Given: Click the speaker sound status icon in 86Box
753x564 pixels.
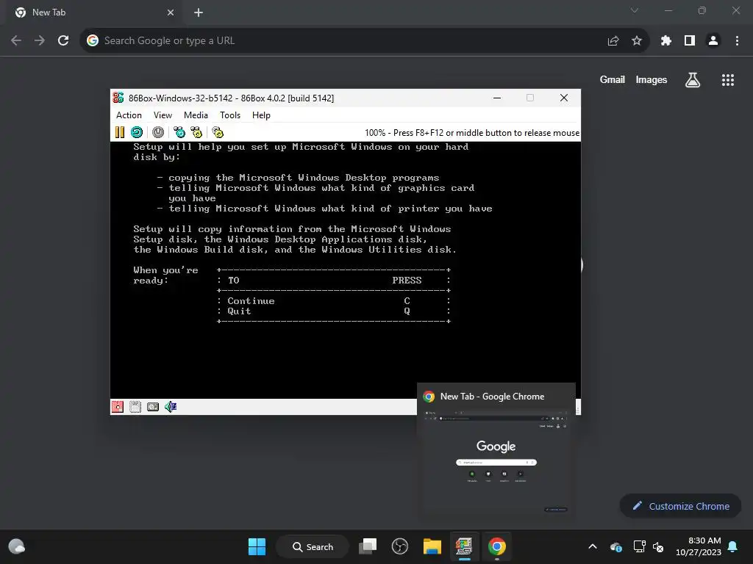Looking at the screenshot, I should pyautogui.click(x=171, y=407).
